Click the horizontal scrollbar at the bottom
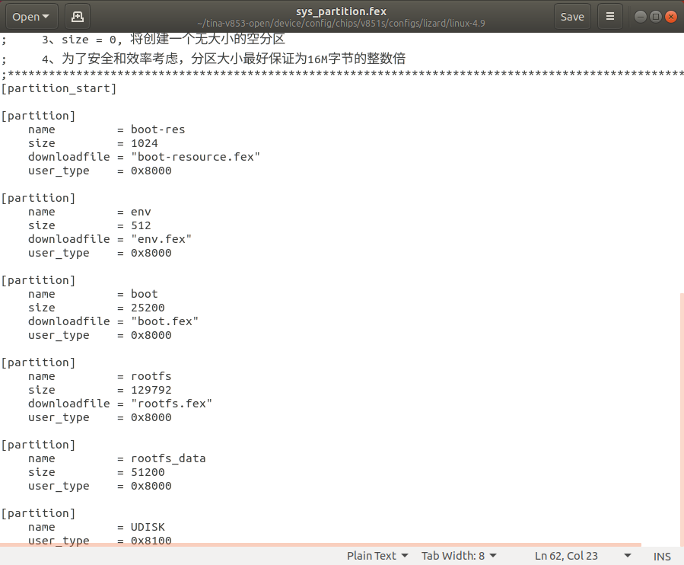684x565 pixels. (x=320, y=544)
